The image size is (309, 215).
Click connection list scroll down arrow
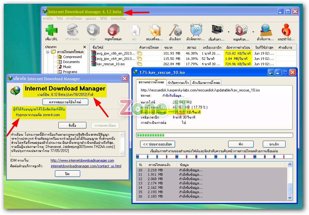pos(290,198)
